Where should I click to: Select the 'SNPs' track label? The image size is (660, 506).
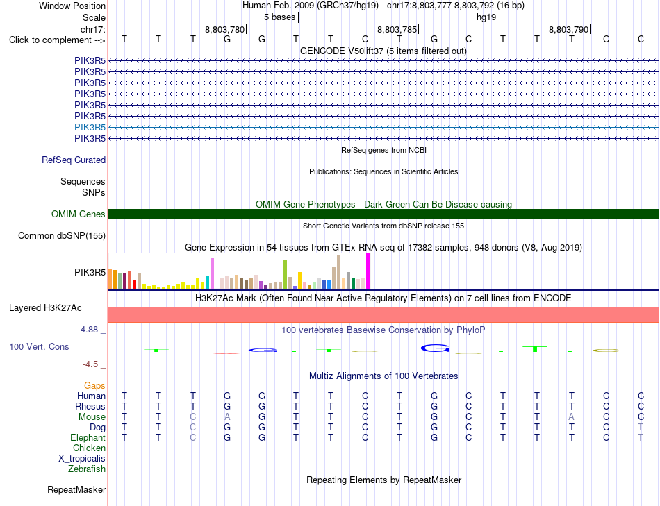[x=94, y=192]
